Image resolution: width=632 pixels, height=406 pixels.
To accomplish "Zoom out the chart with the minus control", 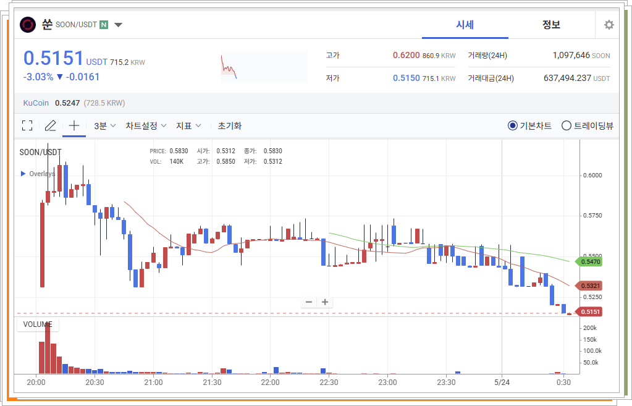I will 308,302.
